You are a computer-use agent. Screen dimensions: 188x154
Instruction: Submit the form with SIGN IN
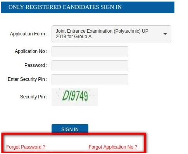point(70,129)
